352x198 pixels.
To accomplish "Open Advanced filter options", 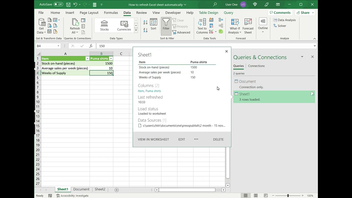I will click(x=181, y=32).
